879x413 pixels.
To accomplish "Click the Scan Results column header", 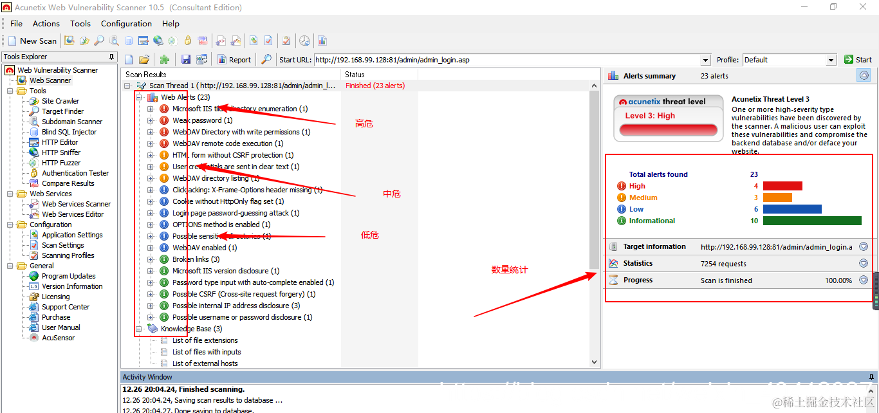I will pyautogui.click(x=231, y=75).
